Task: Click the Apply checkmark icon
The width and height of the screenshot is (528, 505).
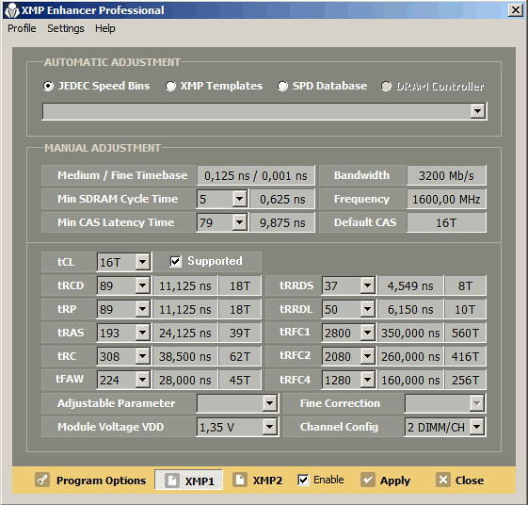Action: point(368,480)
